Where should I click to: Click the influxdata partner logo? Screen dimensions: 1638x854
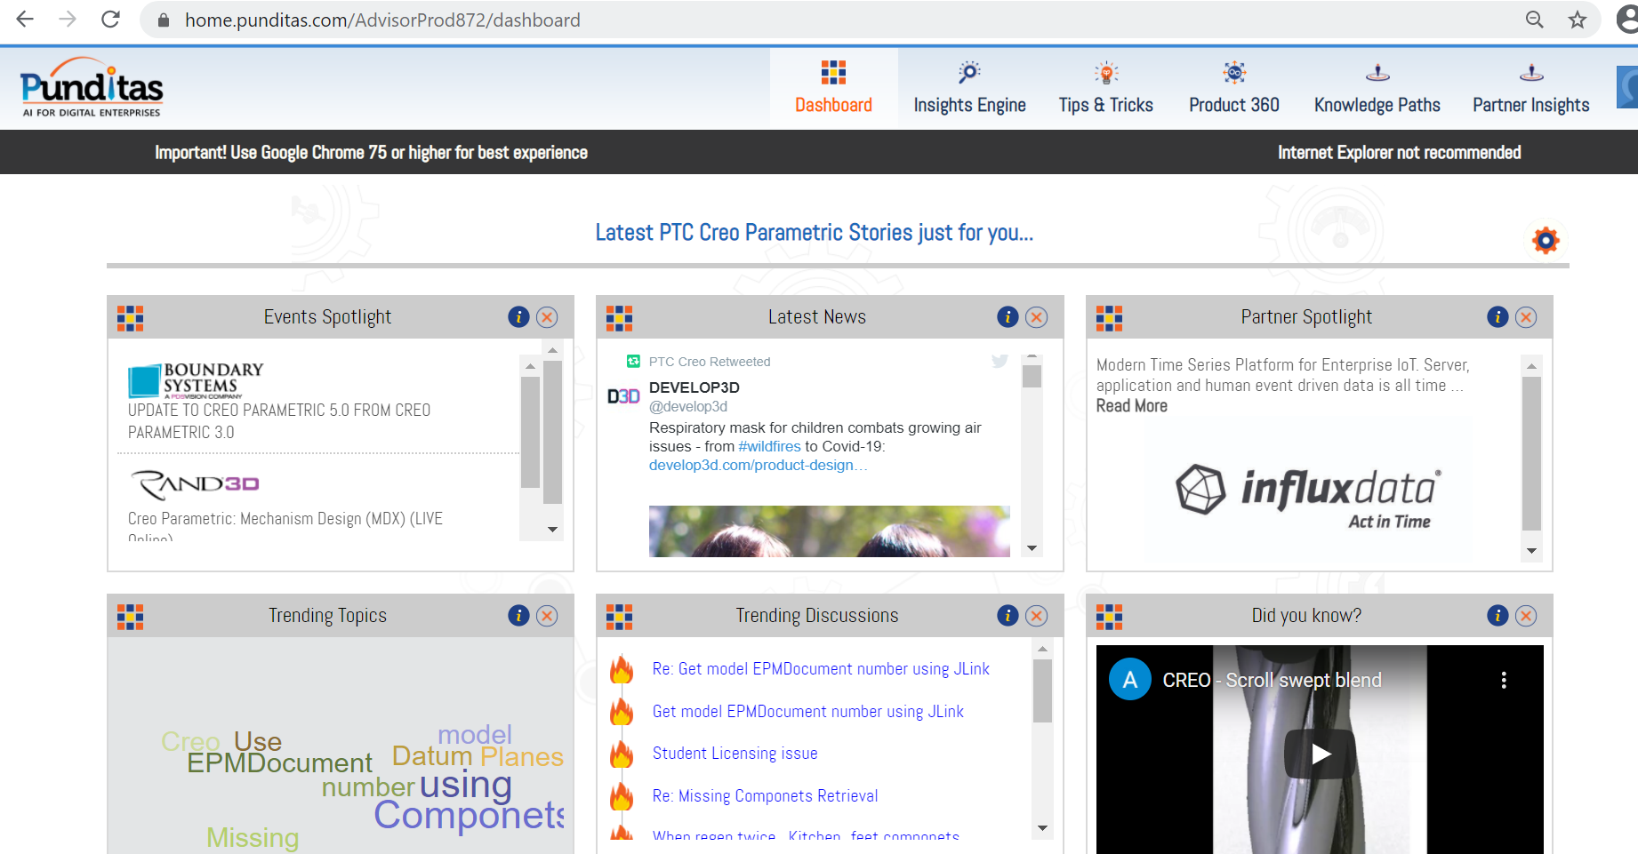coord(1307,496)
